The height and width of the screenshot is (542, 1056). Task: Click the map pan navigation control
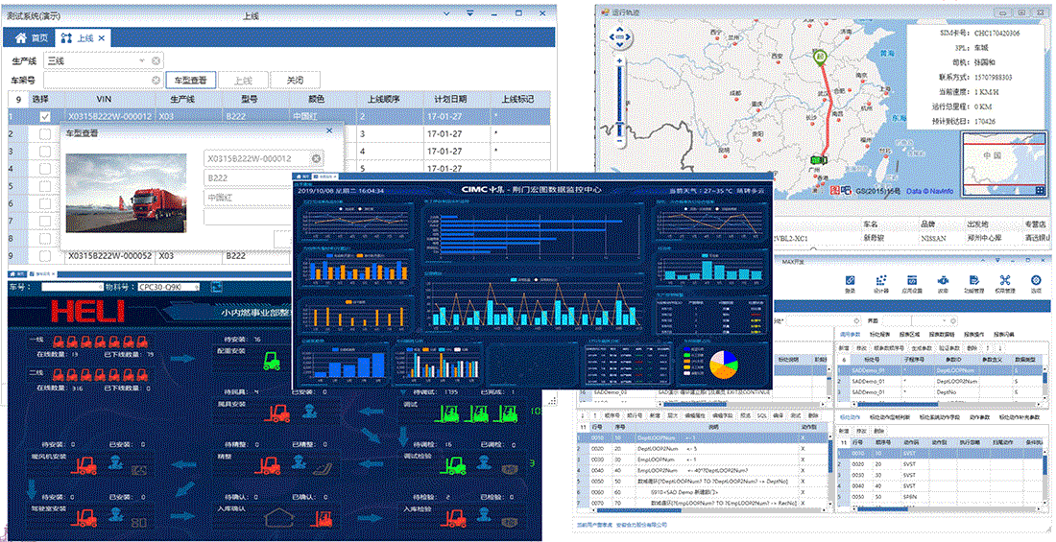[x=620, y=38]
